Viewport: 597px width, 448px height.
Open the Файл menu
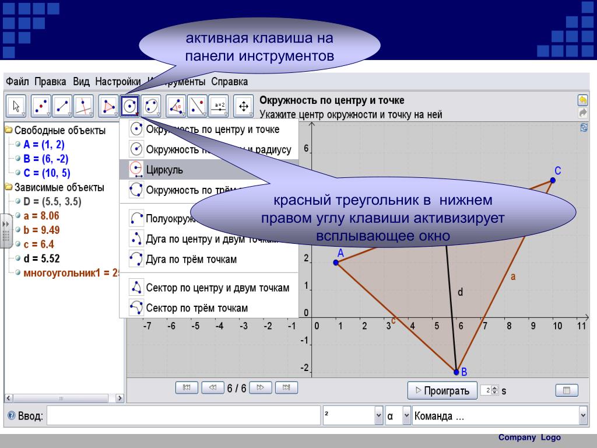click(x=17, y=82)
